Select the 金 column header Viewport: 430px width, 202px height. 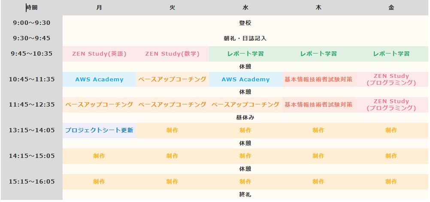pos(391,8)
